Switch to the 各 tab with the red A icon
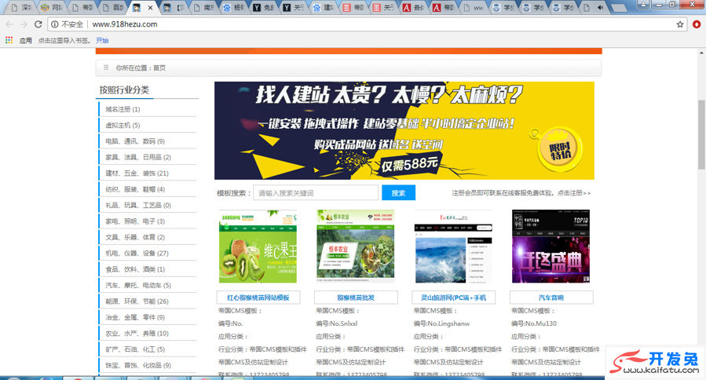The height and width of the screenshot is (380, 706). tap(414, 8)
